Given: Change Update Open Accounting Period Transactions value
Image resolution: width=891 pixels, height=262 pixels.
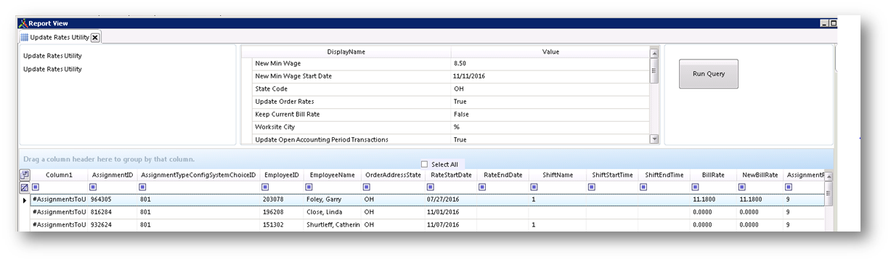Looking at the screenshot, I should (550, 139).
